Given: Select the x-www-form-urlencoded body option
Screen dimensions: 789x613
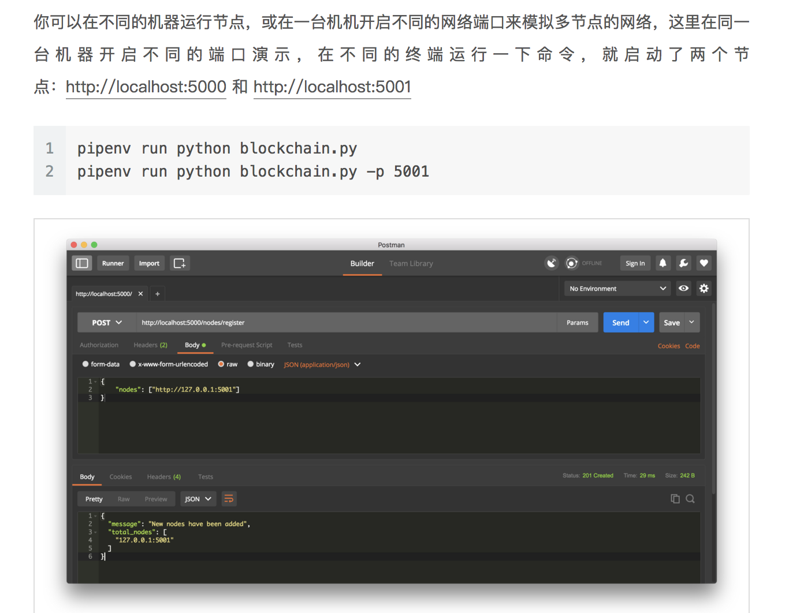Looking at the screenshot, I should [x=169, y=364].
